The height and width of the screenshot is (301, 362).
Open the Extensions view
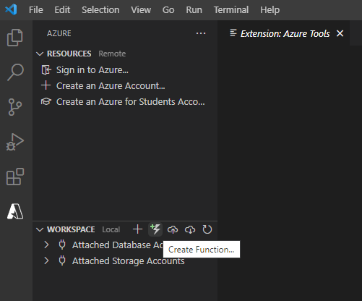point(15,177)
